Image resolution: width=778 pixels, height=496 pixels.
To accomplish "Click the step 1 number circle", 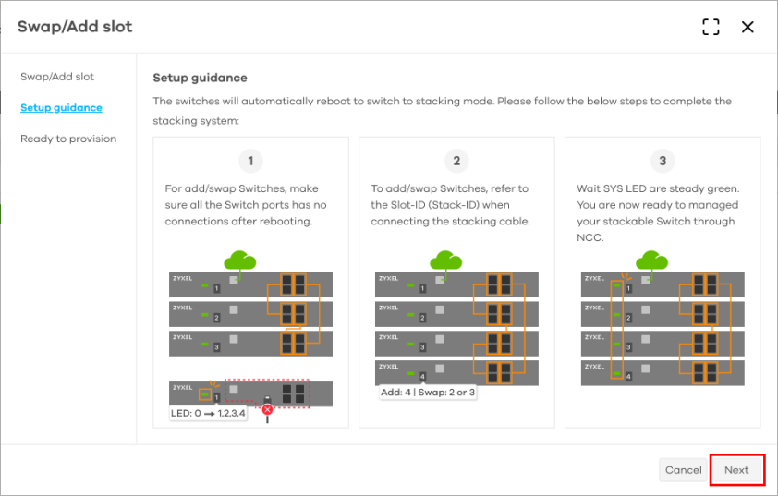I will coord(250,162).
